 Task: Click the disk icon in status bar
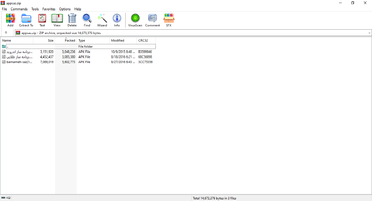[3, 198]
